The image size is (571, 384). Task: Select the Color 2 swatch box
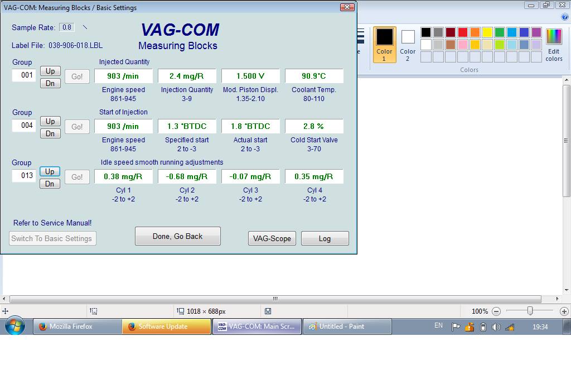(408, 44)
